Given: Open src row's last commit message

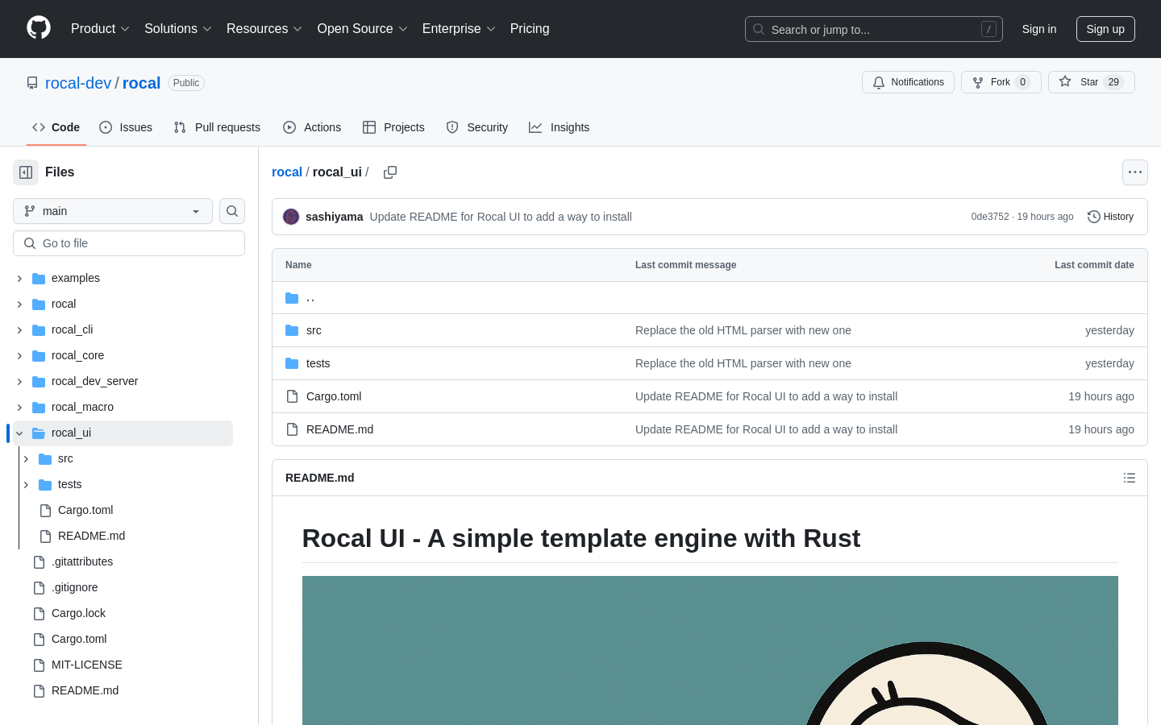Looking at the screenshot, I should [743, 330].
